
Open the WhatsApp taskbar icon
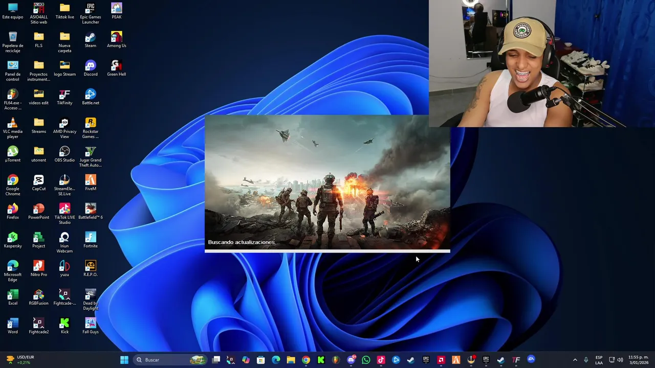366,360
